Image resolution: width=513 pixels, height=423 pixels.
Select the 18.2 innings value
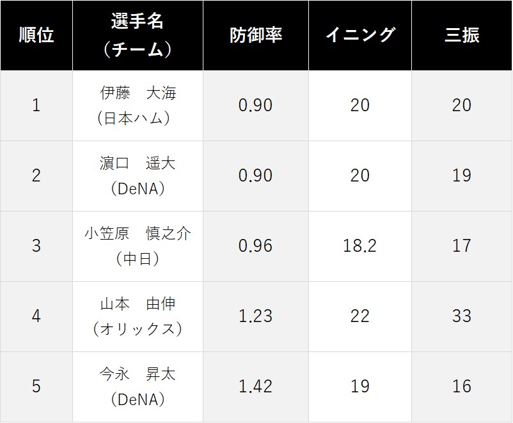[360, 246]
